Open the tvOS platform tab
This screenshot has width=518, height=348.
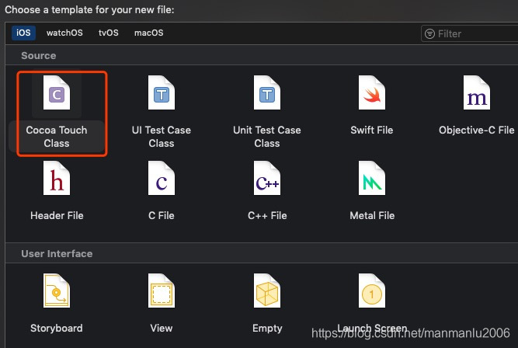(x=109, y=33)
